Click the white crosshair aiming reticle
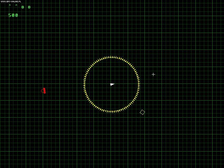The height and width of the screenshot is (168, 224). [x=153, y=74]
